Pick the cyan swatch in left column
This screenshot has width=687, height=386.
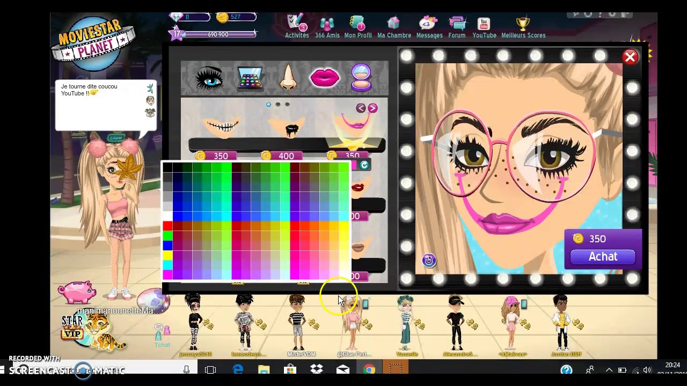167,265
